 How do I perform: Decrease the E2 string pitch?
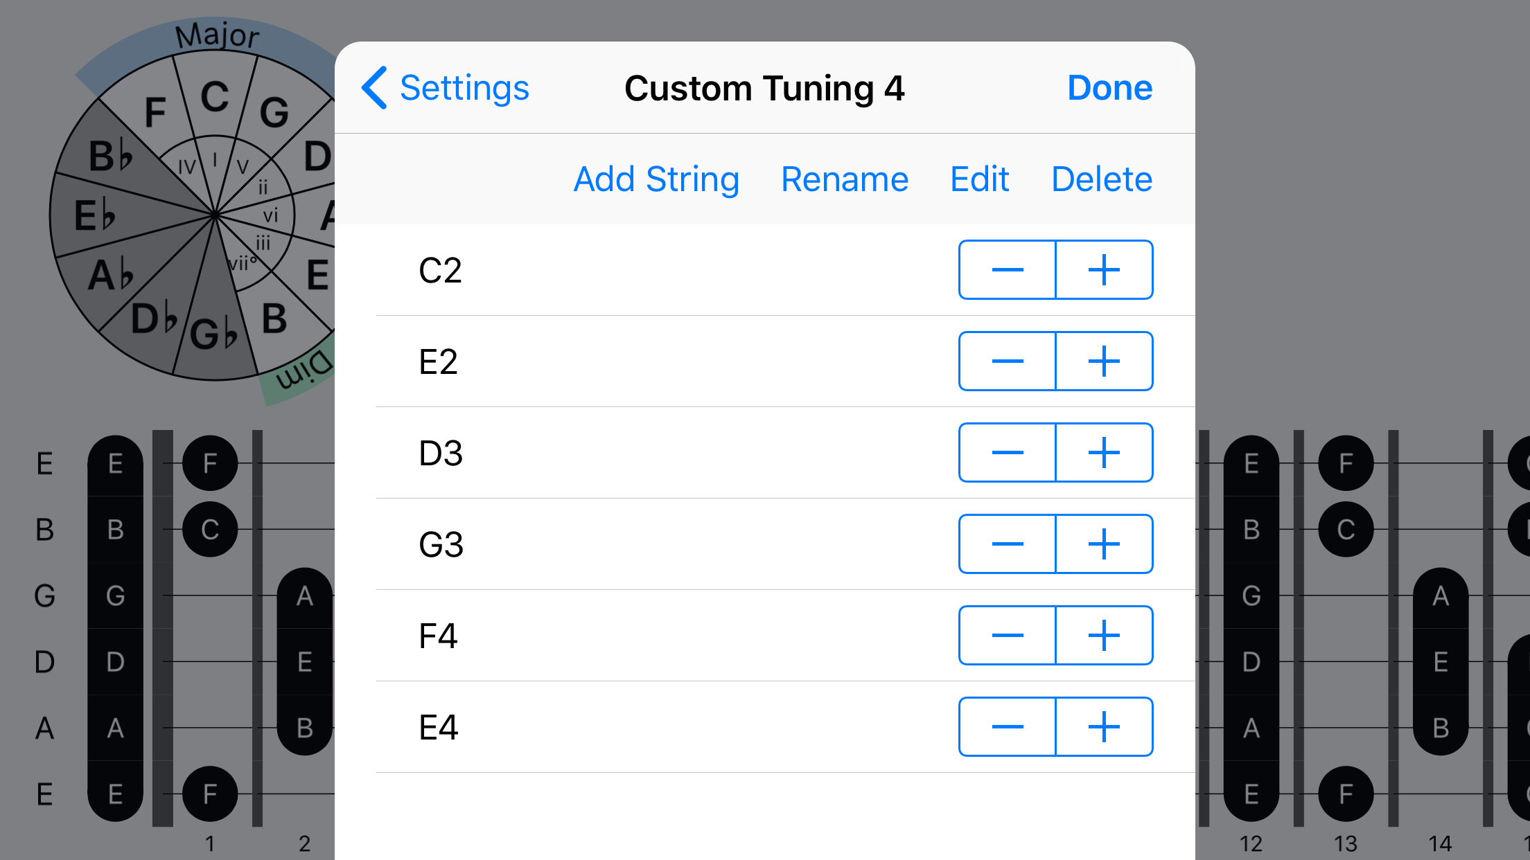[1006, 361]
